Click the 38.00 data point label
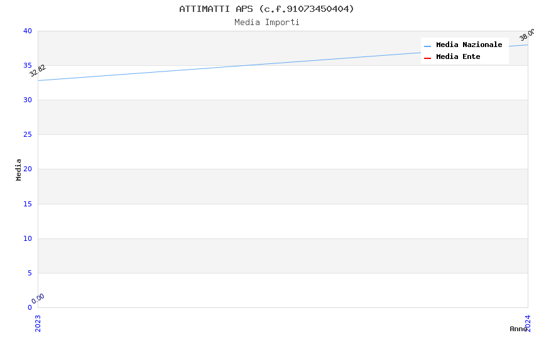This screenshot has height=345, width=534. pyautogui.click(x=526, y=35)
